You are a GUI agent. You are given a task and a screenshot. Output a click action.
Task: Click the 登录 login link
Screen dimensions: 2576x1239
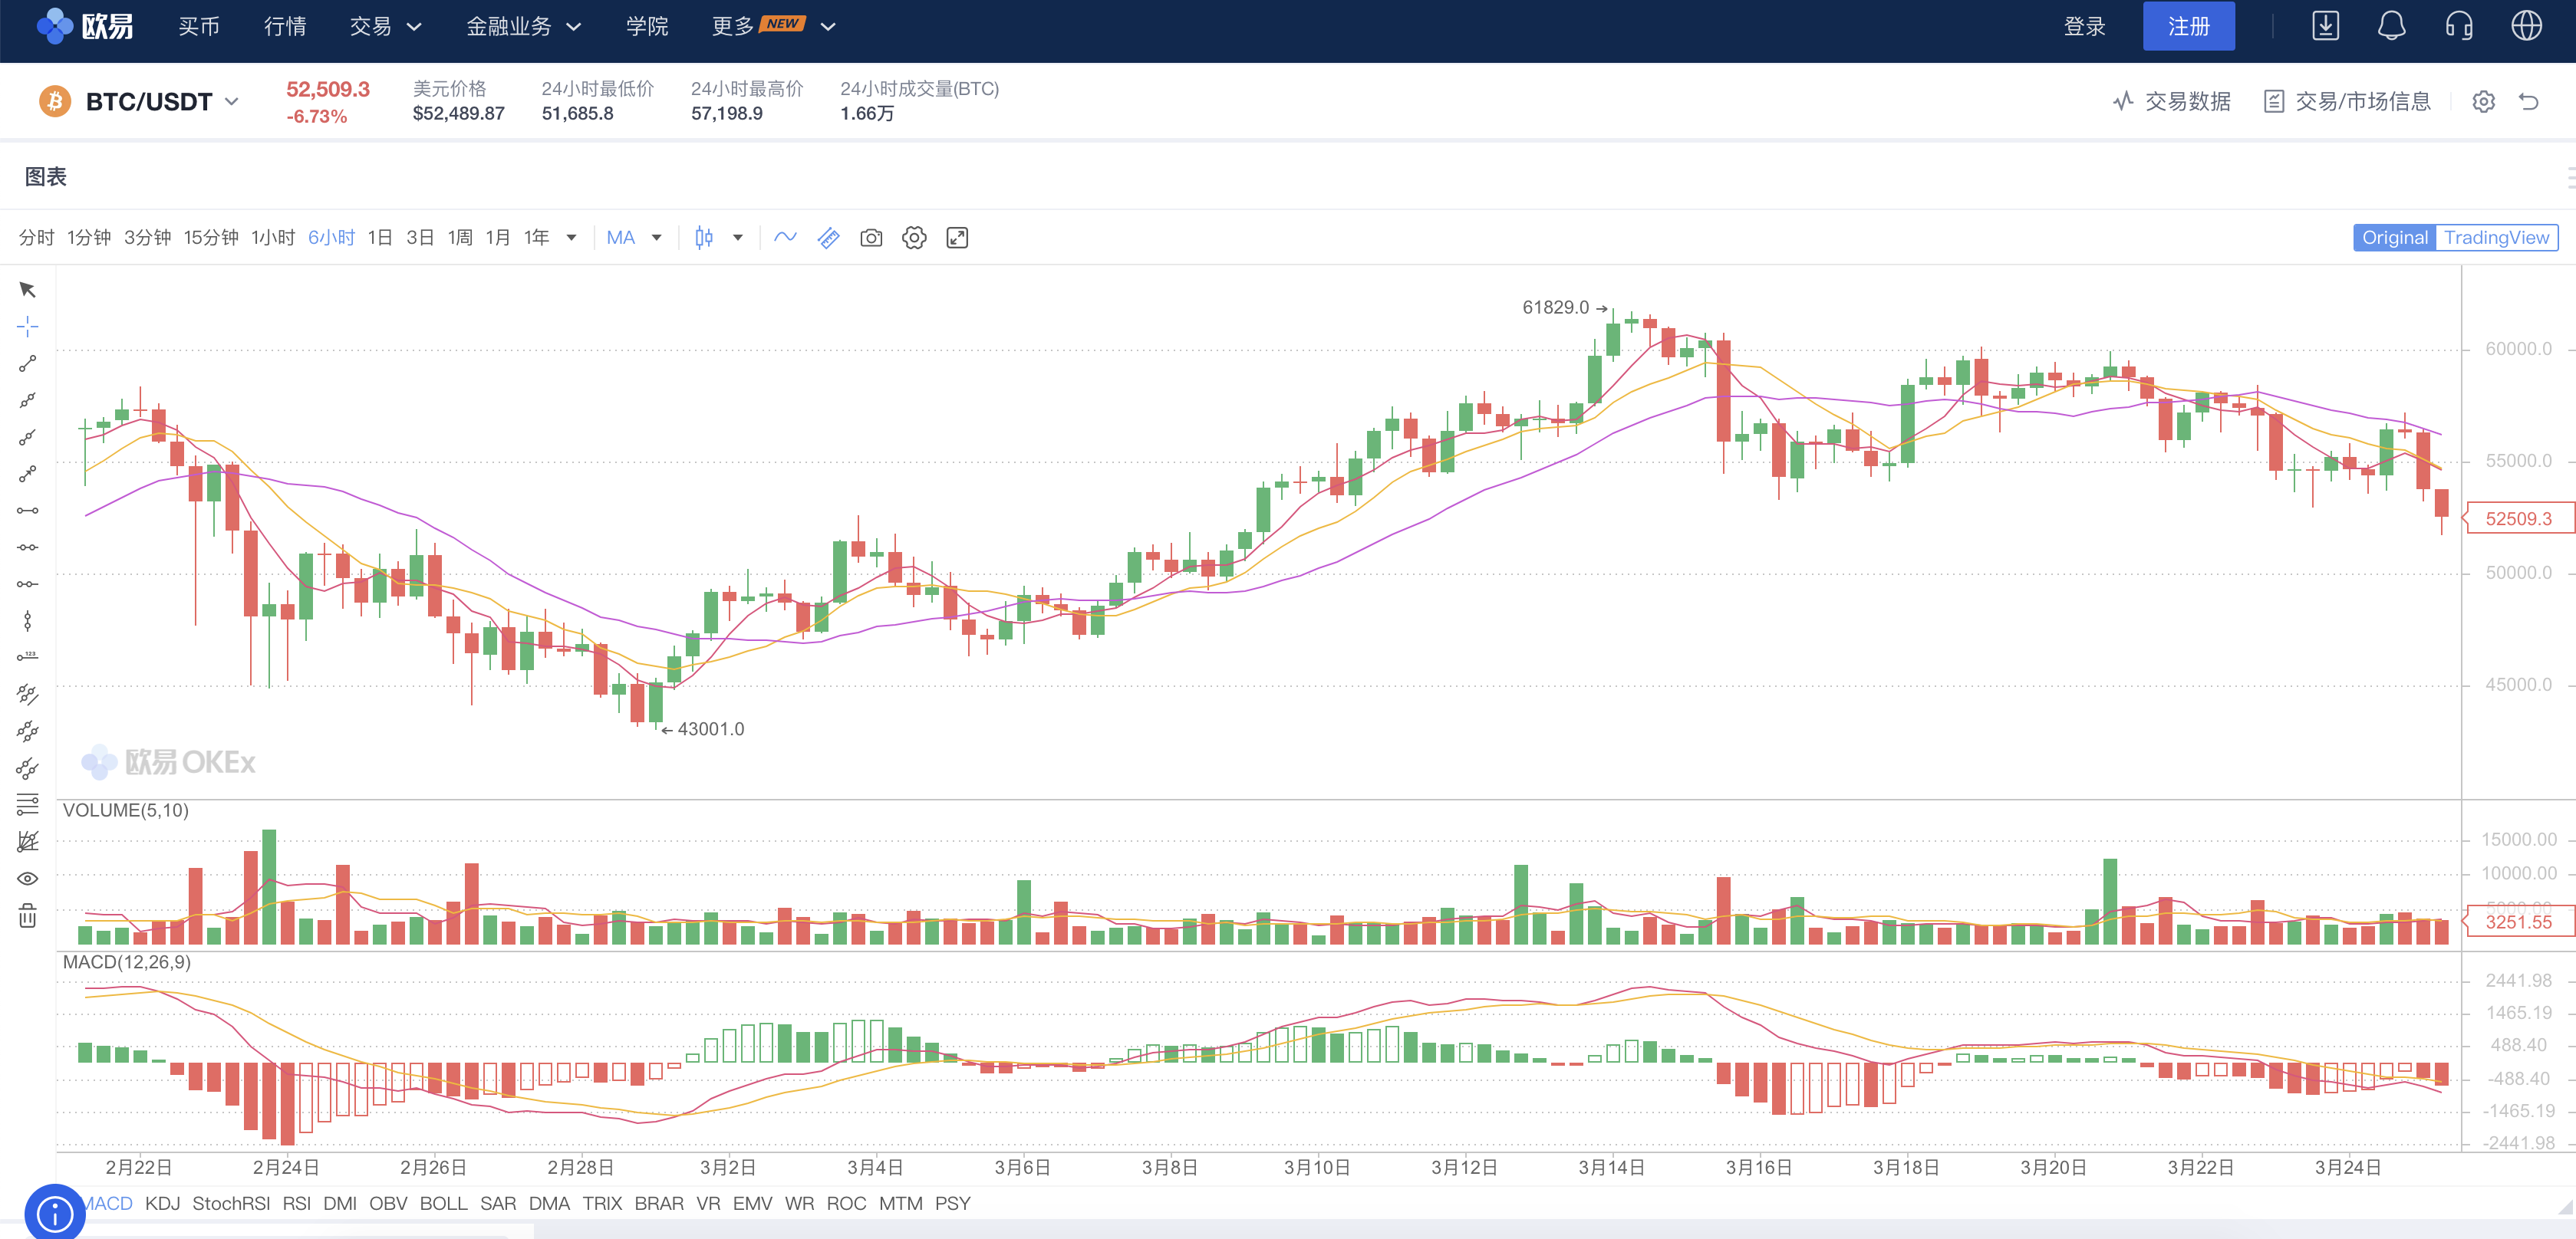coord(2086,26)
